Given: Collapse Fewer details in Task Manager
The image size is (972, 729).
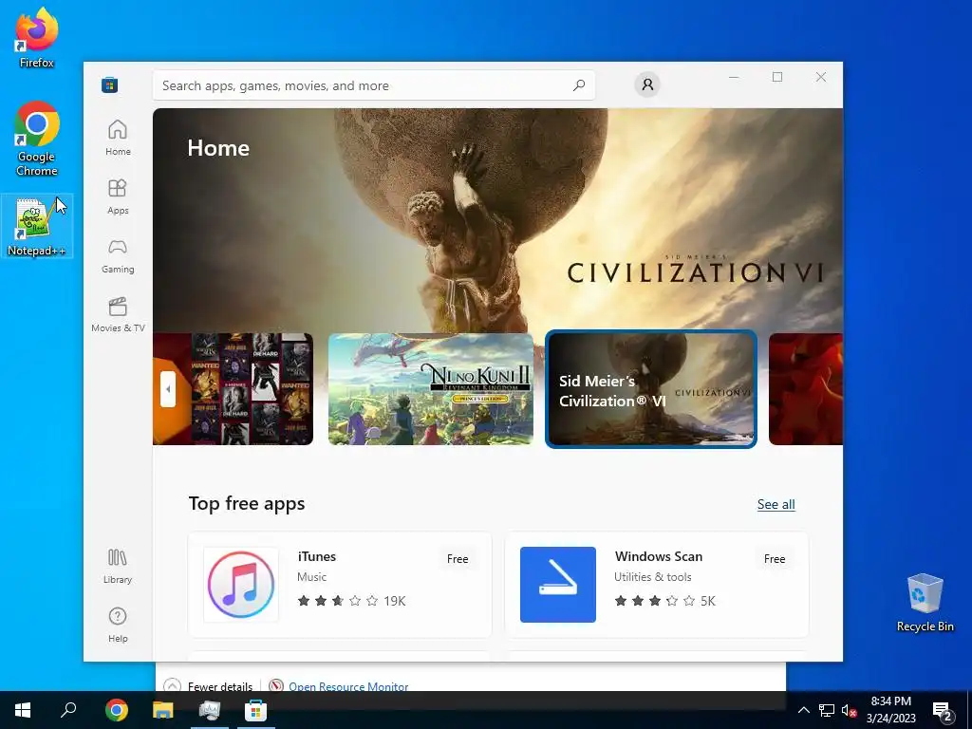Looking at the screenshot, I should 208,686.
